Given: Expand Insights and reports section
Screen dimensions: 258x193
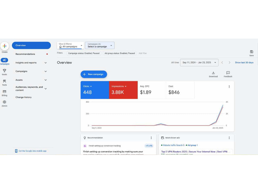Looking at the screenshot, I should tap(31, 63).
